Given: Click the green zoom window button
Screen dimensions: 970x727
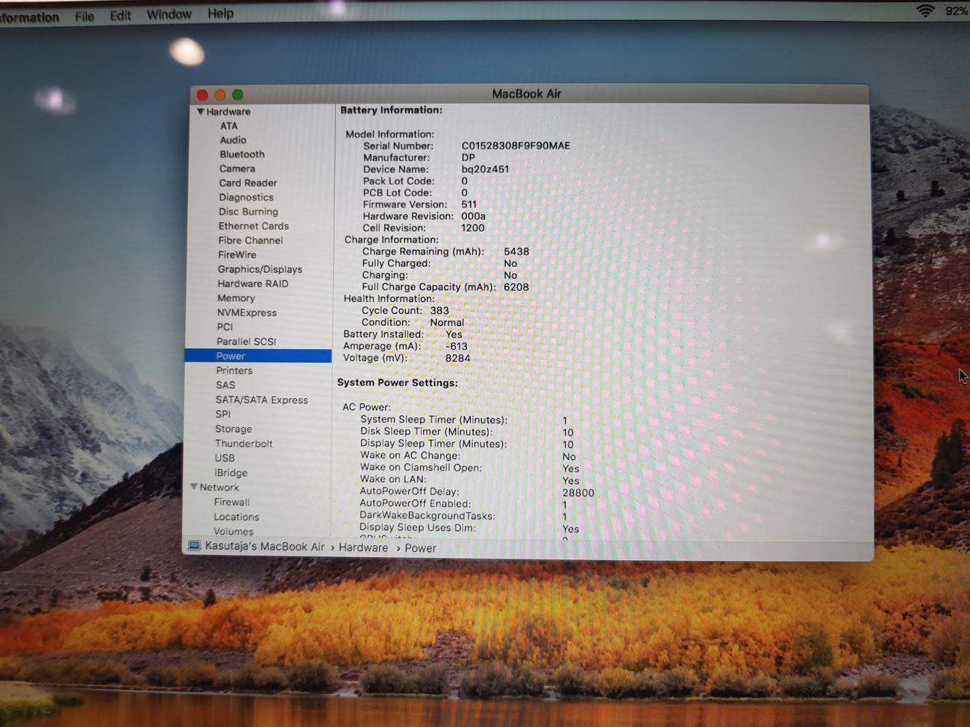Looking at the screenshot, I should coord(237,95).
